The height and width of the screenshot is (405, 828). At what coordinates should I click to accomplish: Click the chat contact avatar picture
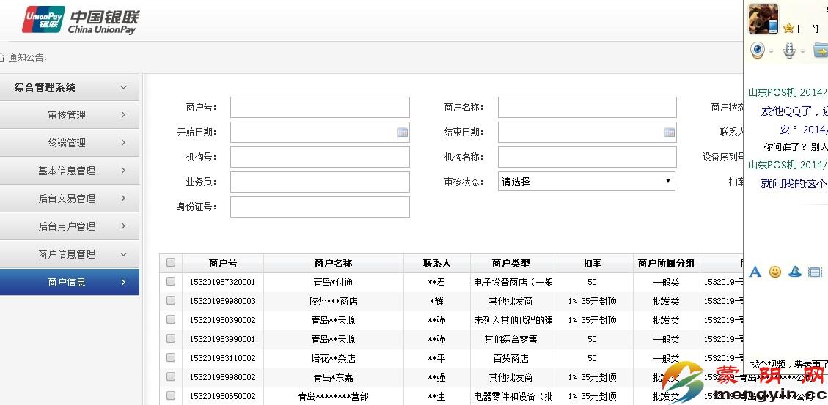point(763,18)
